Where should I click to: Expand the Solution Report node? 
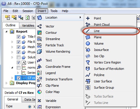click(12, 57)
